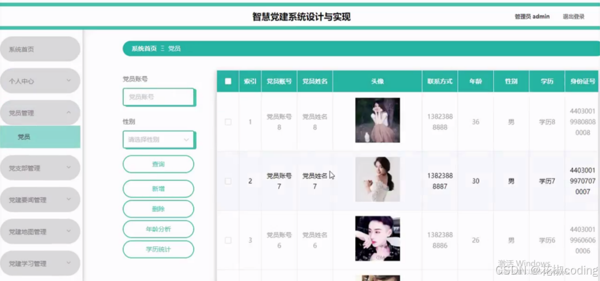Screen dimensions: 600x281
Task: Click the 党员账号8 cell
Action: pos(279,122)
